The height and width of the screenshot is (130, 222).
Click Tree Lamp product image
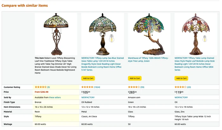click(x=149, y=34)
